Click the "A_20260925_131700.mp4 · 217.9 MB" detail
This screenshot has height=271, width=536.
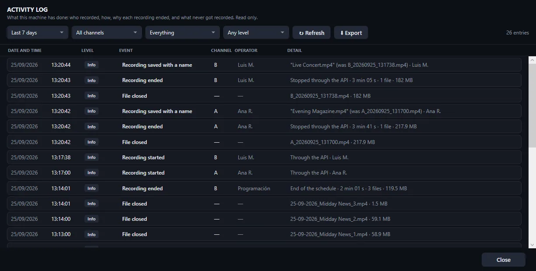(x=332, y=142)
